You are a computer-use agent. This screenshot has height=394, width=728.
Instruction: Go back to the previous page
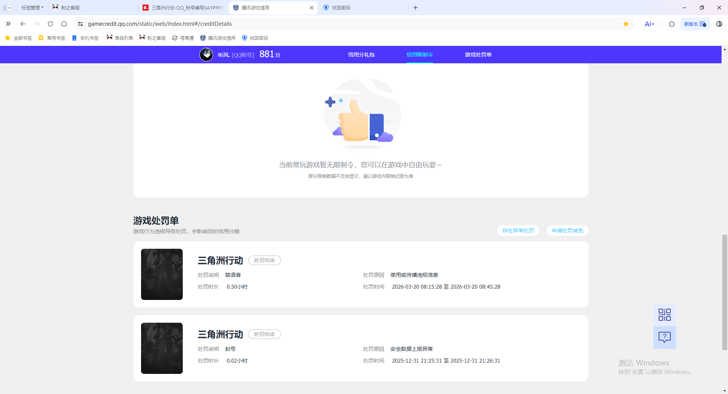click(x=23, y=24)
